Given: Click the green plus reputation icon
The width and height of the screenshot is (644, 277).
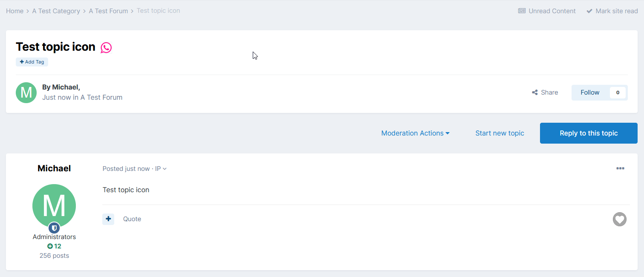Looking at the screenshot, I should (x=50, y=246).
